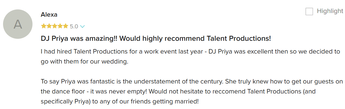345x109 pixels.
Task: Click the first paragraph about the work event
Action: point(190,56)
